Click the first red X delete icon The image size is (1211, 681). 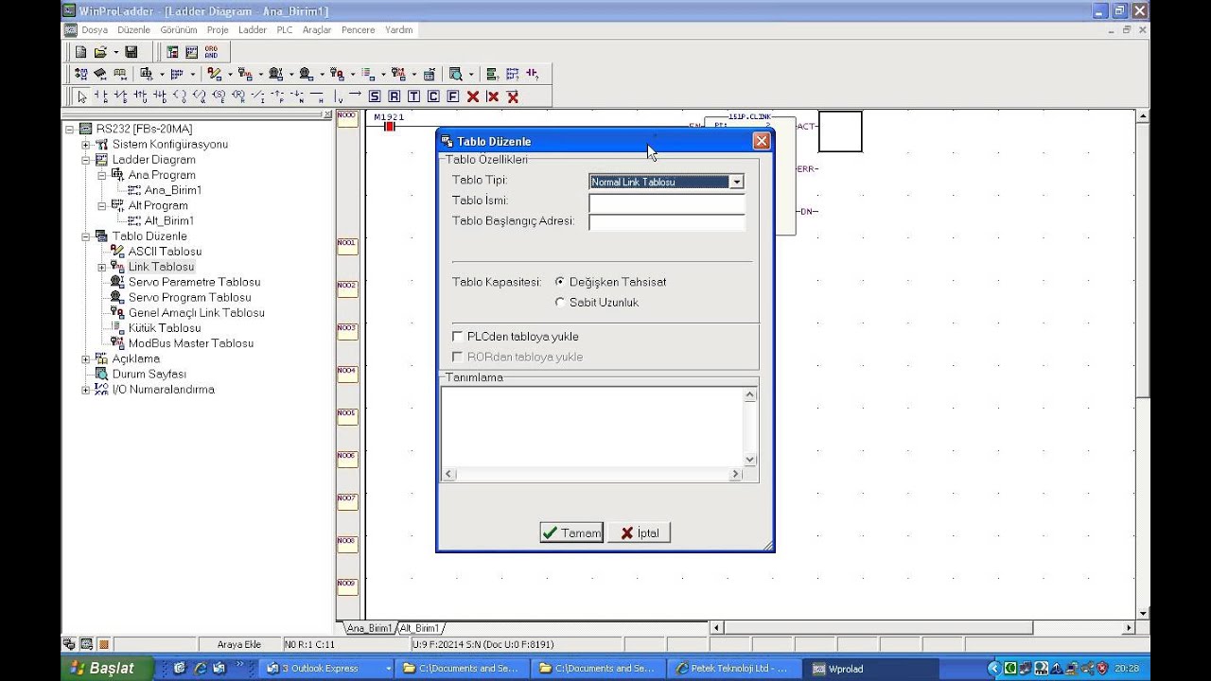coord(473,96)
